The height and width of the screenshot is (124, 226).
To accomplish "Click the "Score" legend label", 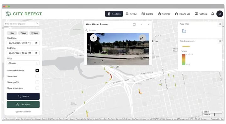I will (184, 51).
